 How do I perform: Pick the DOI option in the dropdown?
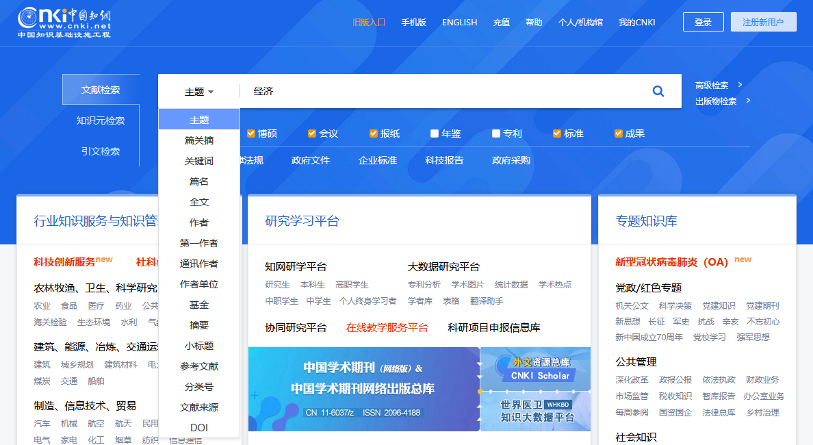coord(199,427)
